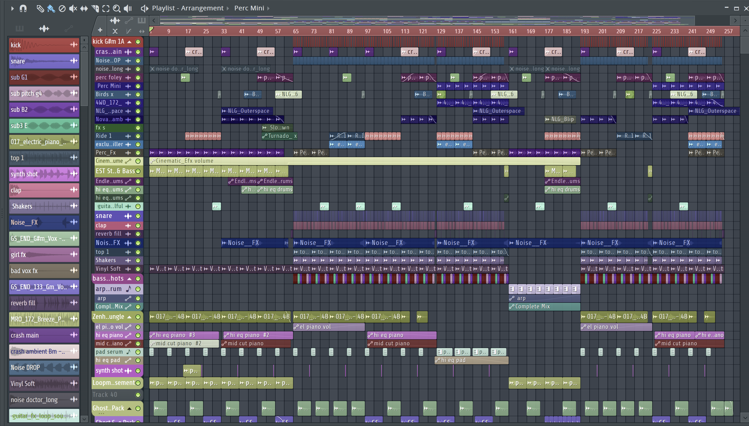Add a new track with plus button
This screenshot has width=749, height=426.
tap(100, 30)
